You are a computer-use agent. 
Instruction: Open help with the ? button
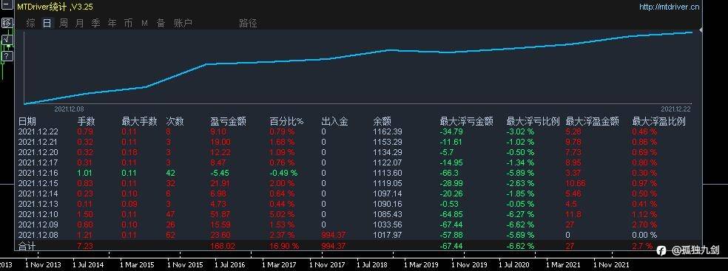click(7, 57)
